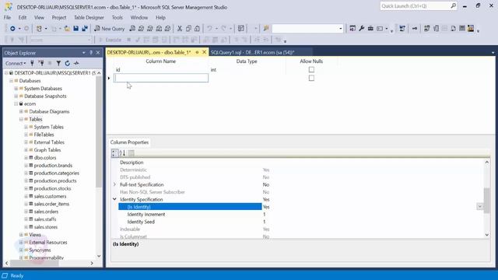The image size is (498, 280).
Task: Click the Object Explorer Connect plug icon
Action: tap(32, 63)
